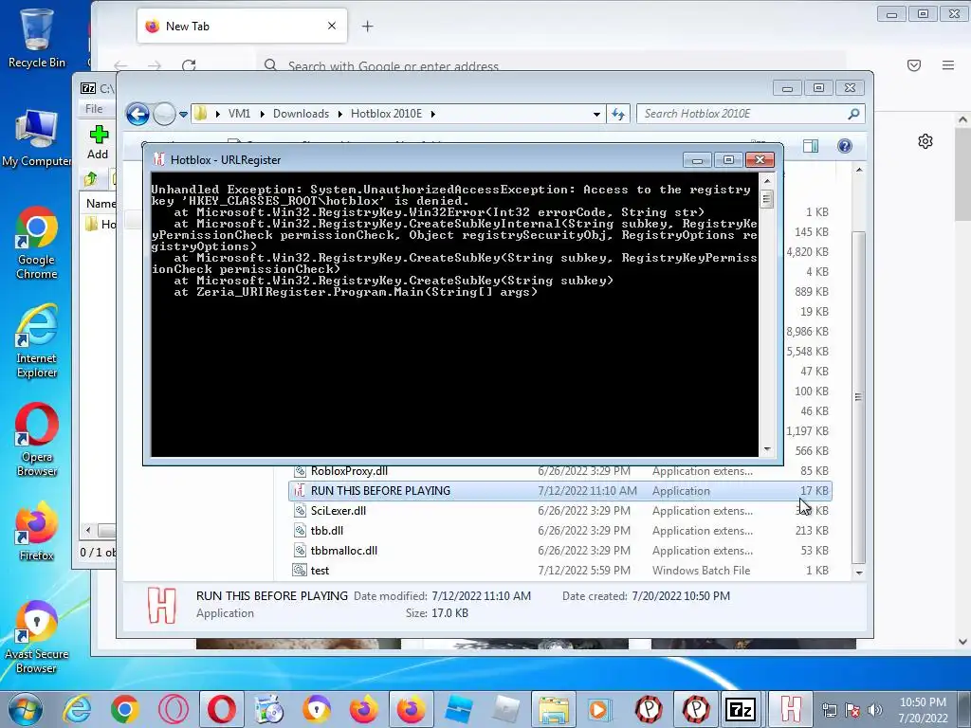
Task: Show the date and time from the taskbar clock
Action: (x=923, y=710)
